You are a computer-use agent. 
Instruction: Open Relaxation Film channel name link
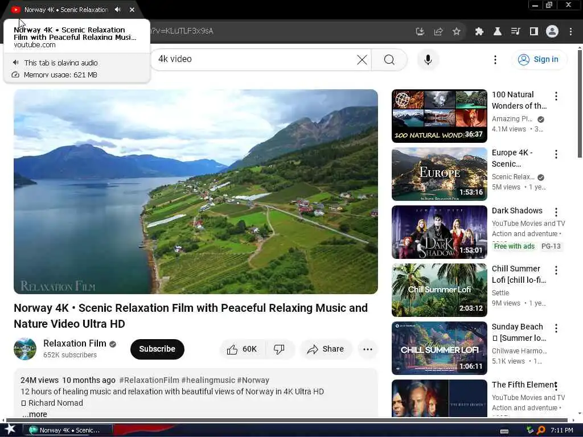(75, 343)
